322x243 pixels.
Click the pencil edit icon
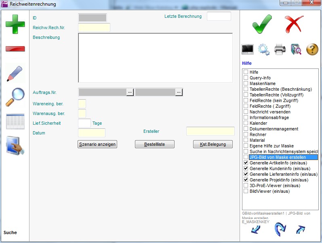(x=15, y=73)
